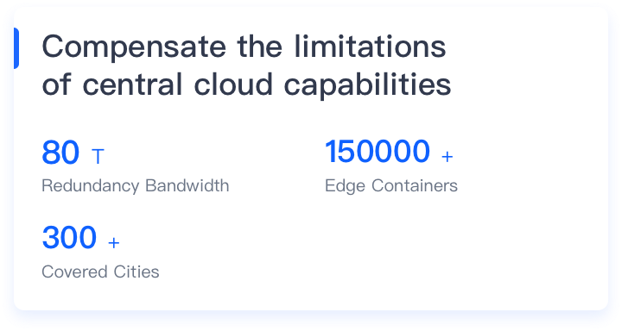Click the word Edge in the label
622x331 pixels.
pyautogui.click(x=345, y=186)
